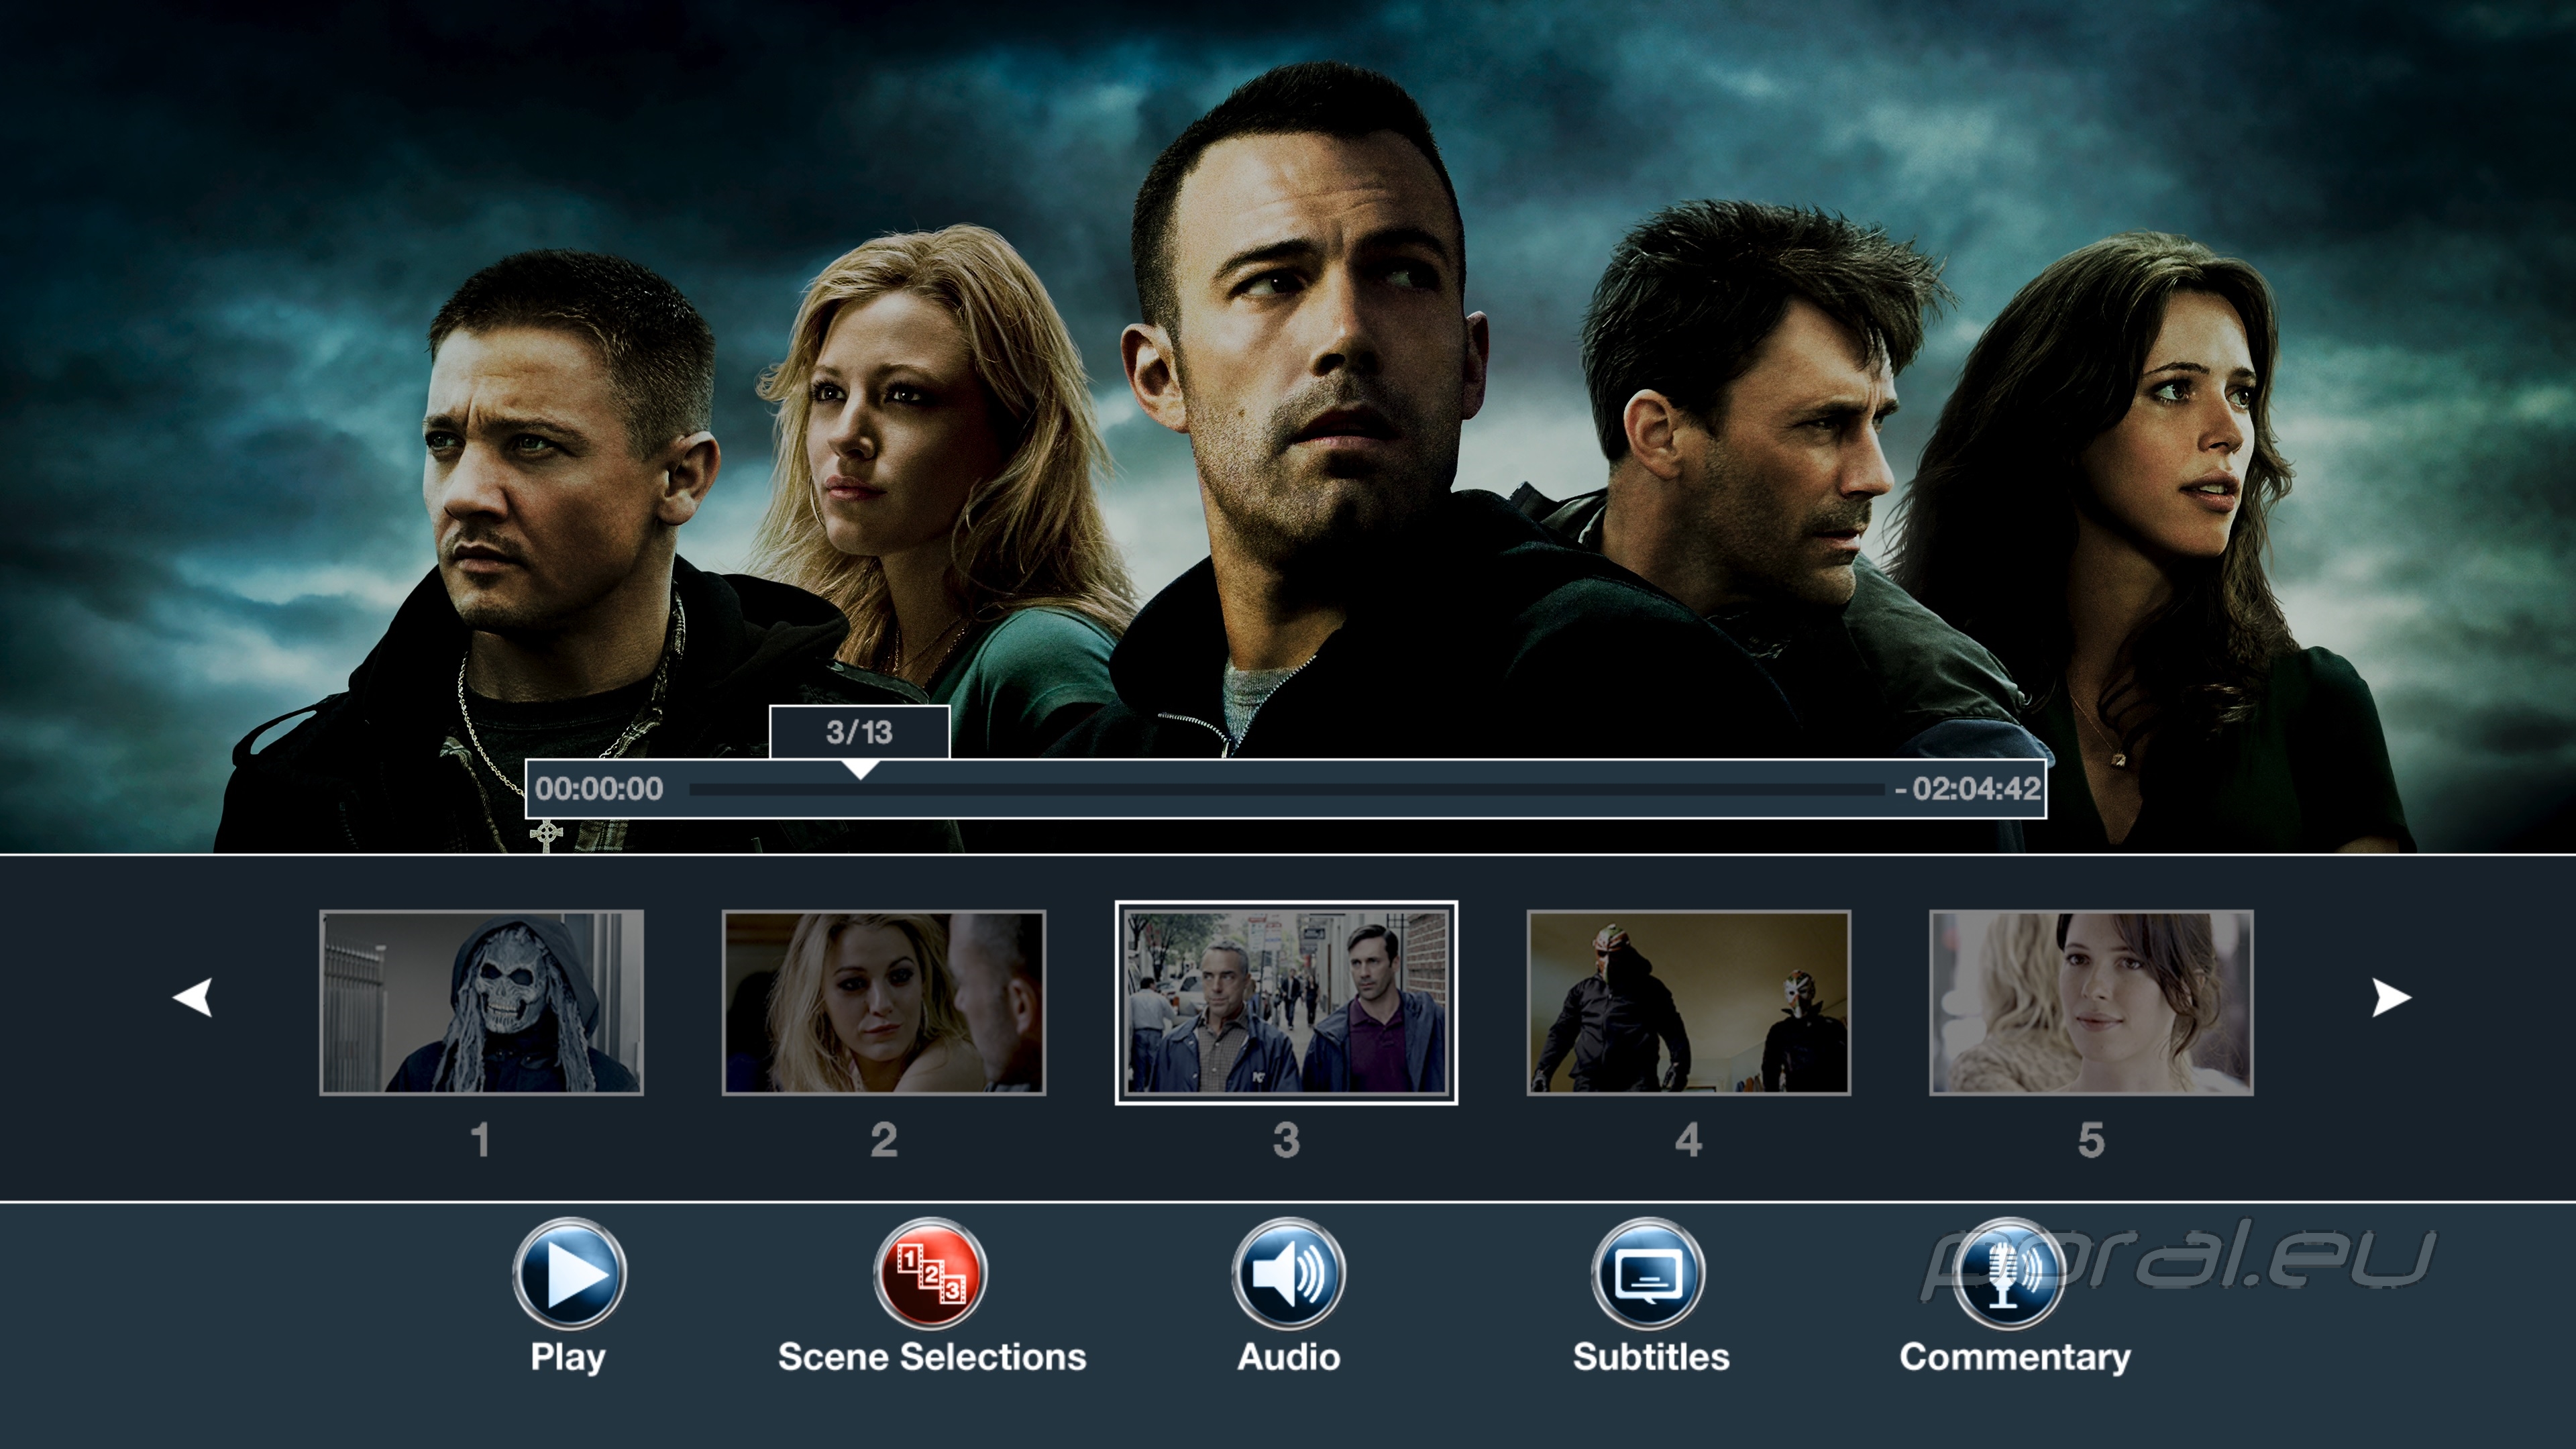
Task: Click the white timeline position marker
Action: [x=860, y=769]
